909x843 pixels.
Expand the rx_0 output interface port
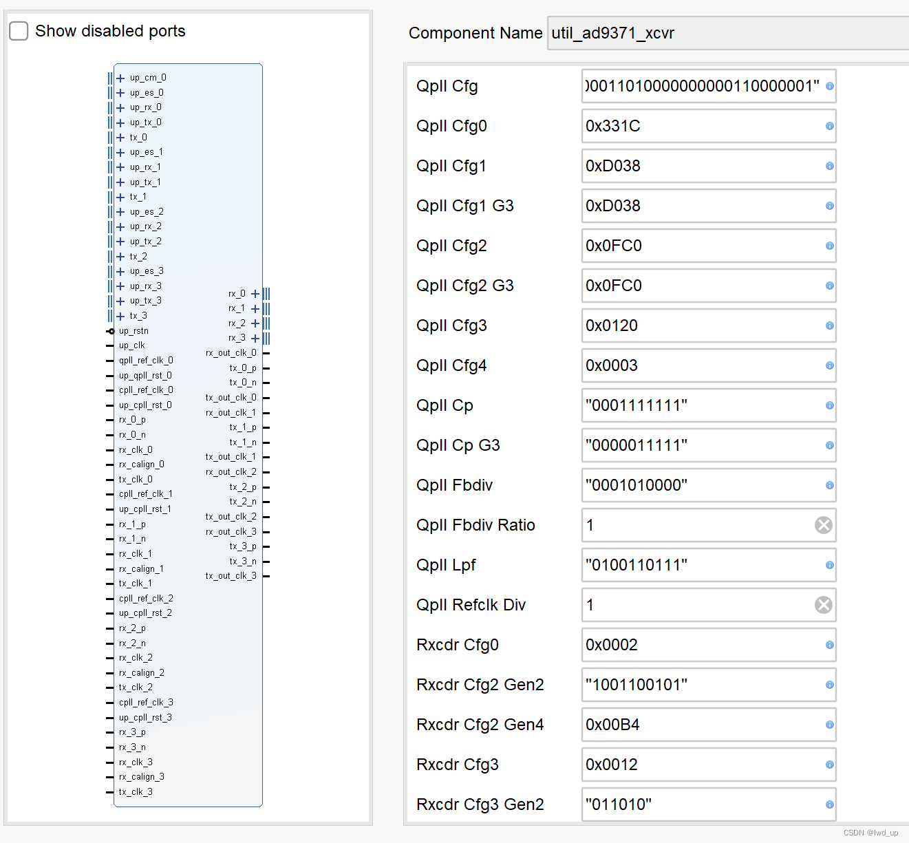255,294
